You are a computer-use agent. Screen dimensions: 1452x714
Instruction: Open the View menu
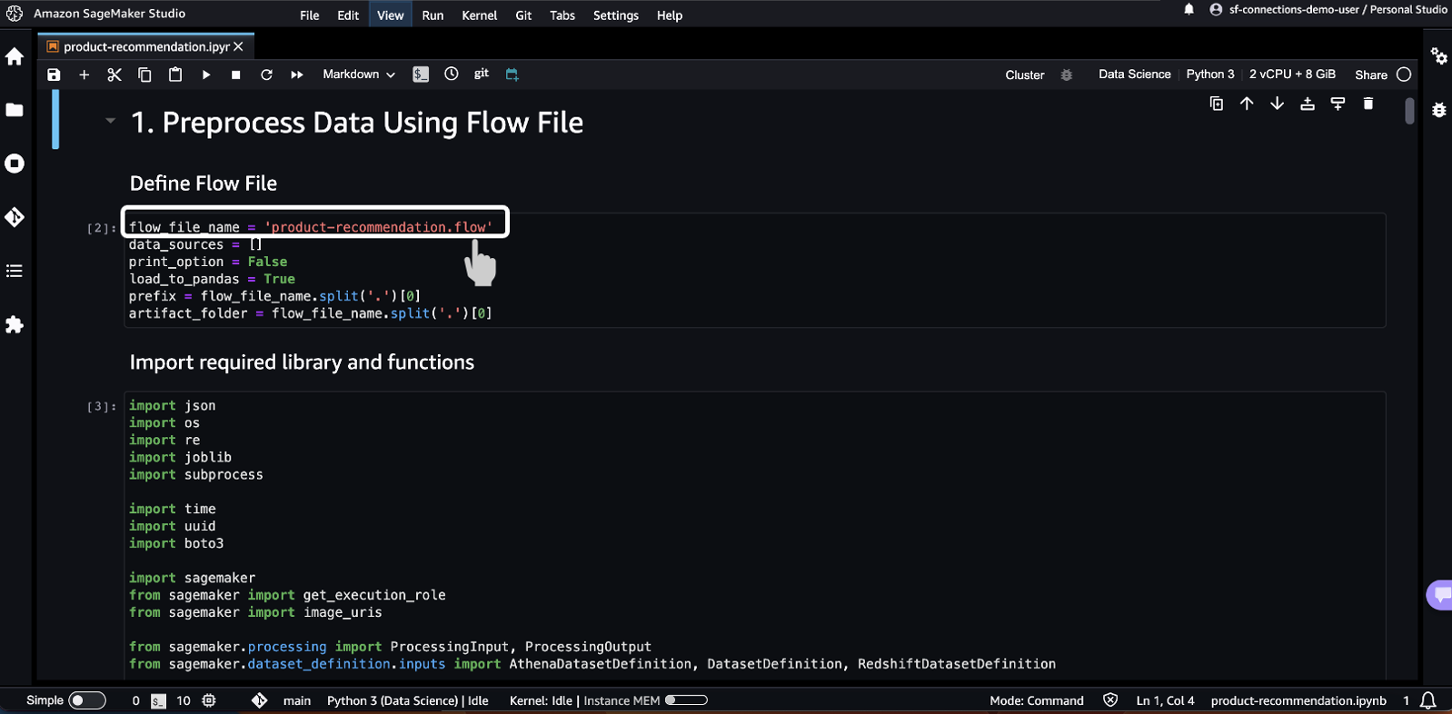click(x=390, y=15)
